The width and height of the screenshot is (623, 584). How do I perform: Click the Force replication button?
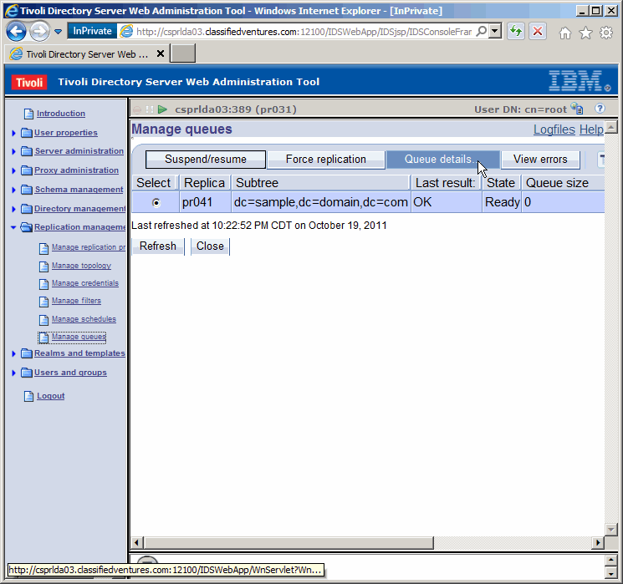pos(325,160)
